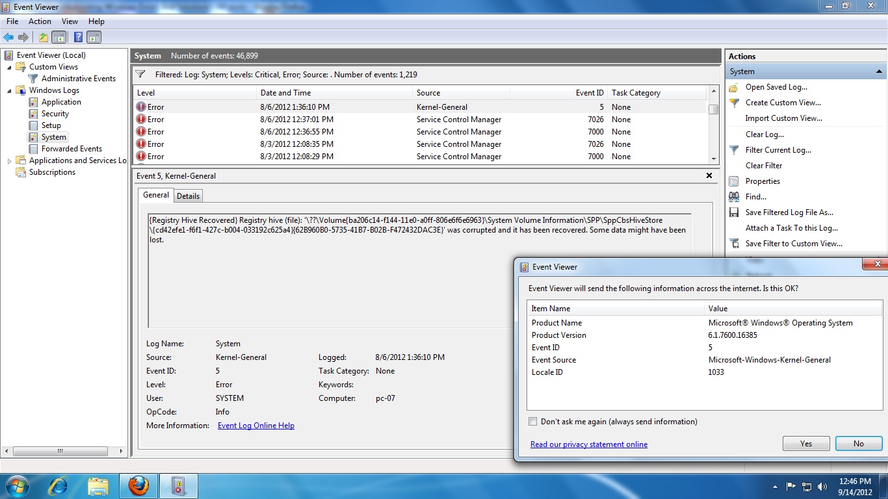Click the Subscriptions icon in the tree
The width and height of the screenshot is (888, 499).
coord(21,172)
